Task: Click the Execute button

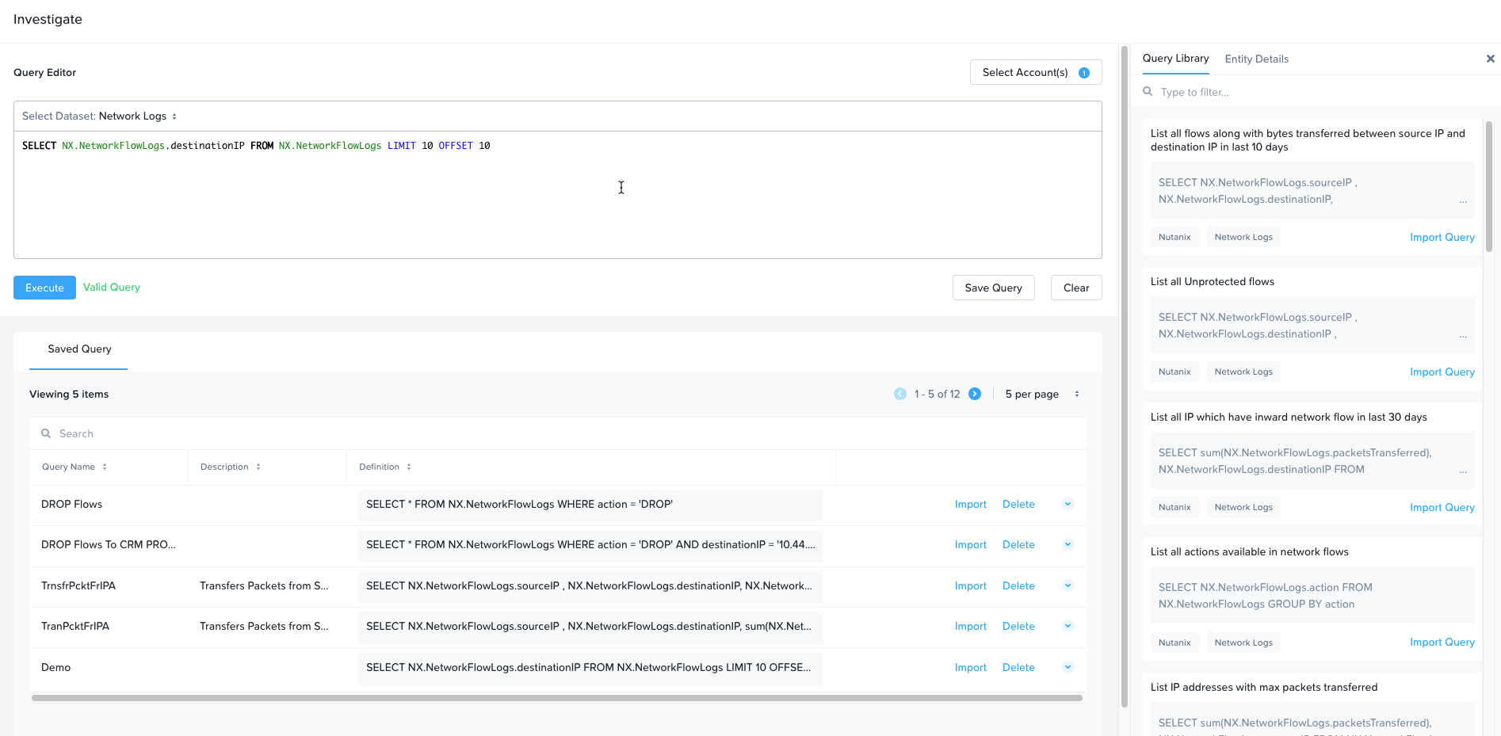Action: (44, 288)
